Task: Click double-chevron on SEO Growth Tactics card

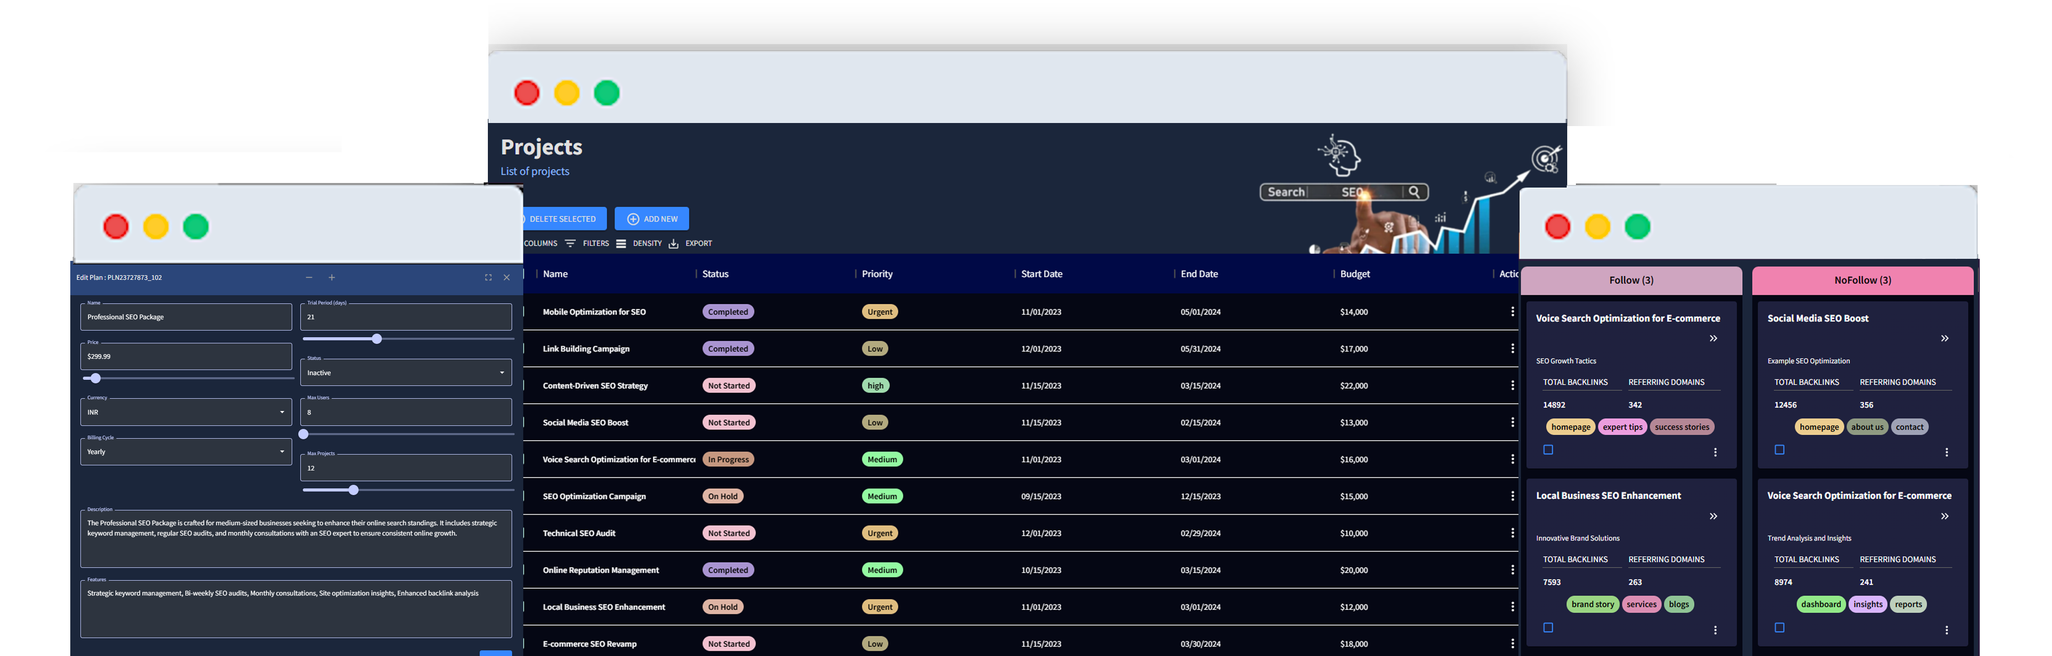Action: (x=1713, y=338)
